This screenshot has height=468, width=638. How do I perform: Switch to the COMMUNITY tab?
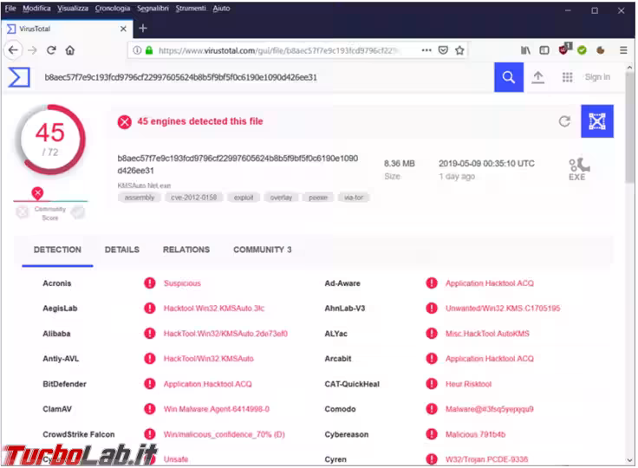(263, 250)
